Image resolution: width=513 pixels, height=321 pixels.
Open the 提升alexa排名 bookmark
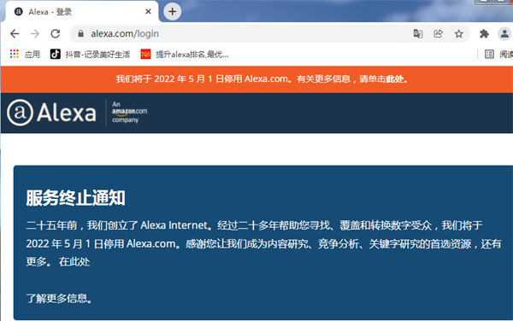point(185,54)
